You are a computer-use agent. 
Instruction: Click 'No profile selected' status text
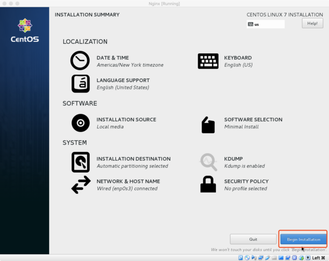click(x=246, y=188)
